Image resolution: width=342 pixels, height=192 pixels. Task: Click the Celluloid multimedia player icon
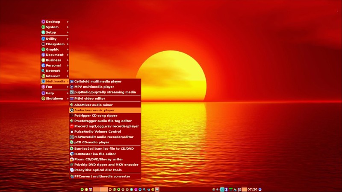[x=72, y=81]
